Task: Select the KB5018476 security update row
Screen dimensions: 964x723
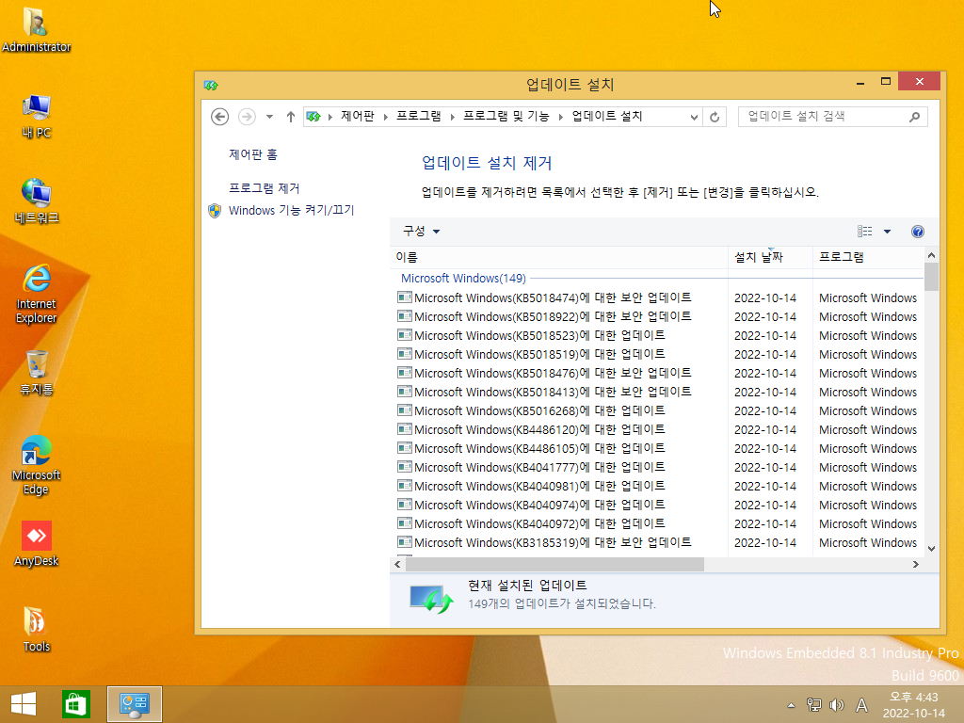Action: pyautogui.click(x=656, y=373)
